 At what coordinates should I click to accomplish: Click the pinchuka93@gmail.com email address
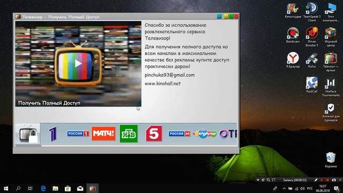[169, 75]
